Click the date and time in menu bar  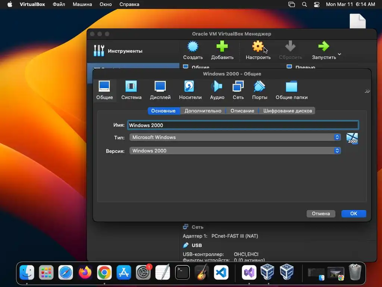click(x=350, y=4)
